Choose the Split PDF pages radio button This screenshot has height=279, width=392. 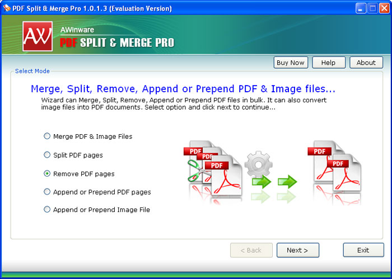click(47, 155)
